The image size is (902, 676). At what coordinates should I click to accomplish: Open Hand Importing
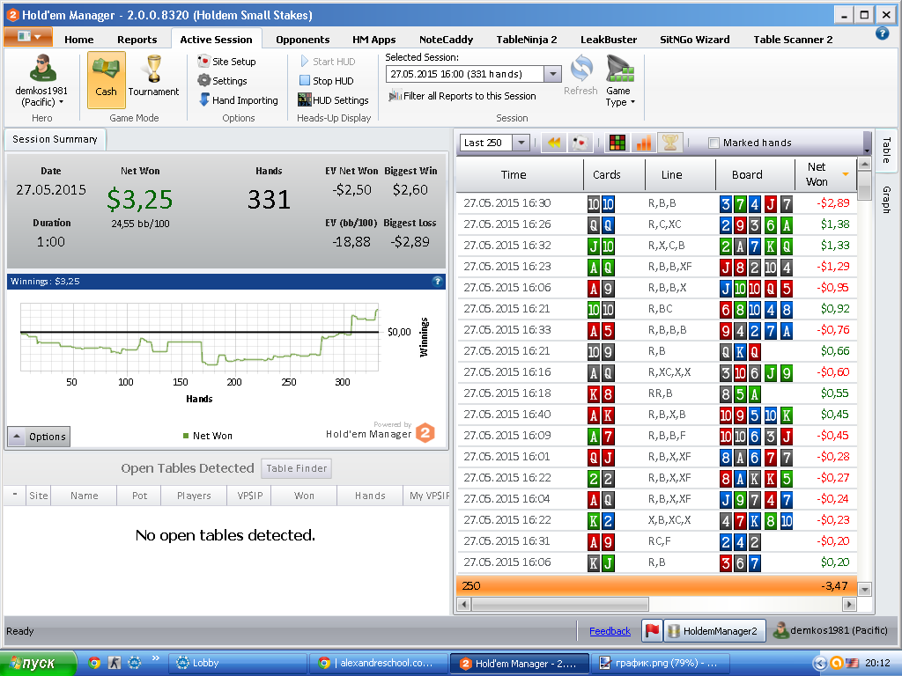[238, 100]
